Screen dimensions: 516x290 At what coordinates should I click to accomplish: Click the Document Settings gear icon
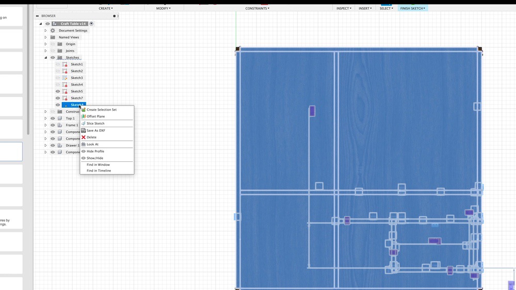click(x=53, y=30)
